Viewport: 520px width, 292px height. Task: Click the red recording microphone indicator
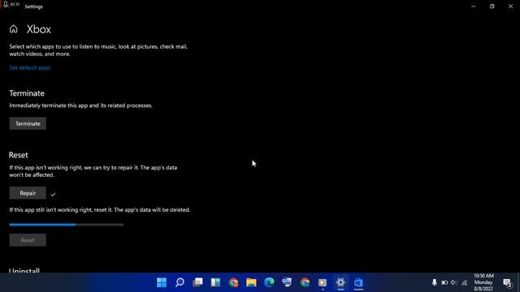tap(6, 4)
